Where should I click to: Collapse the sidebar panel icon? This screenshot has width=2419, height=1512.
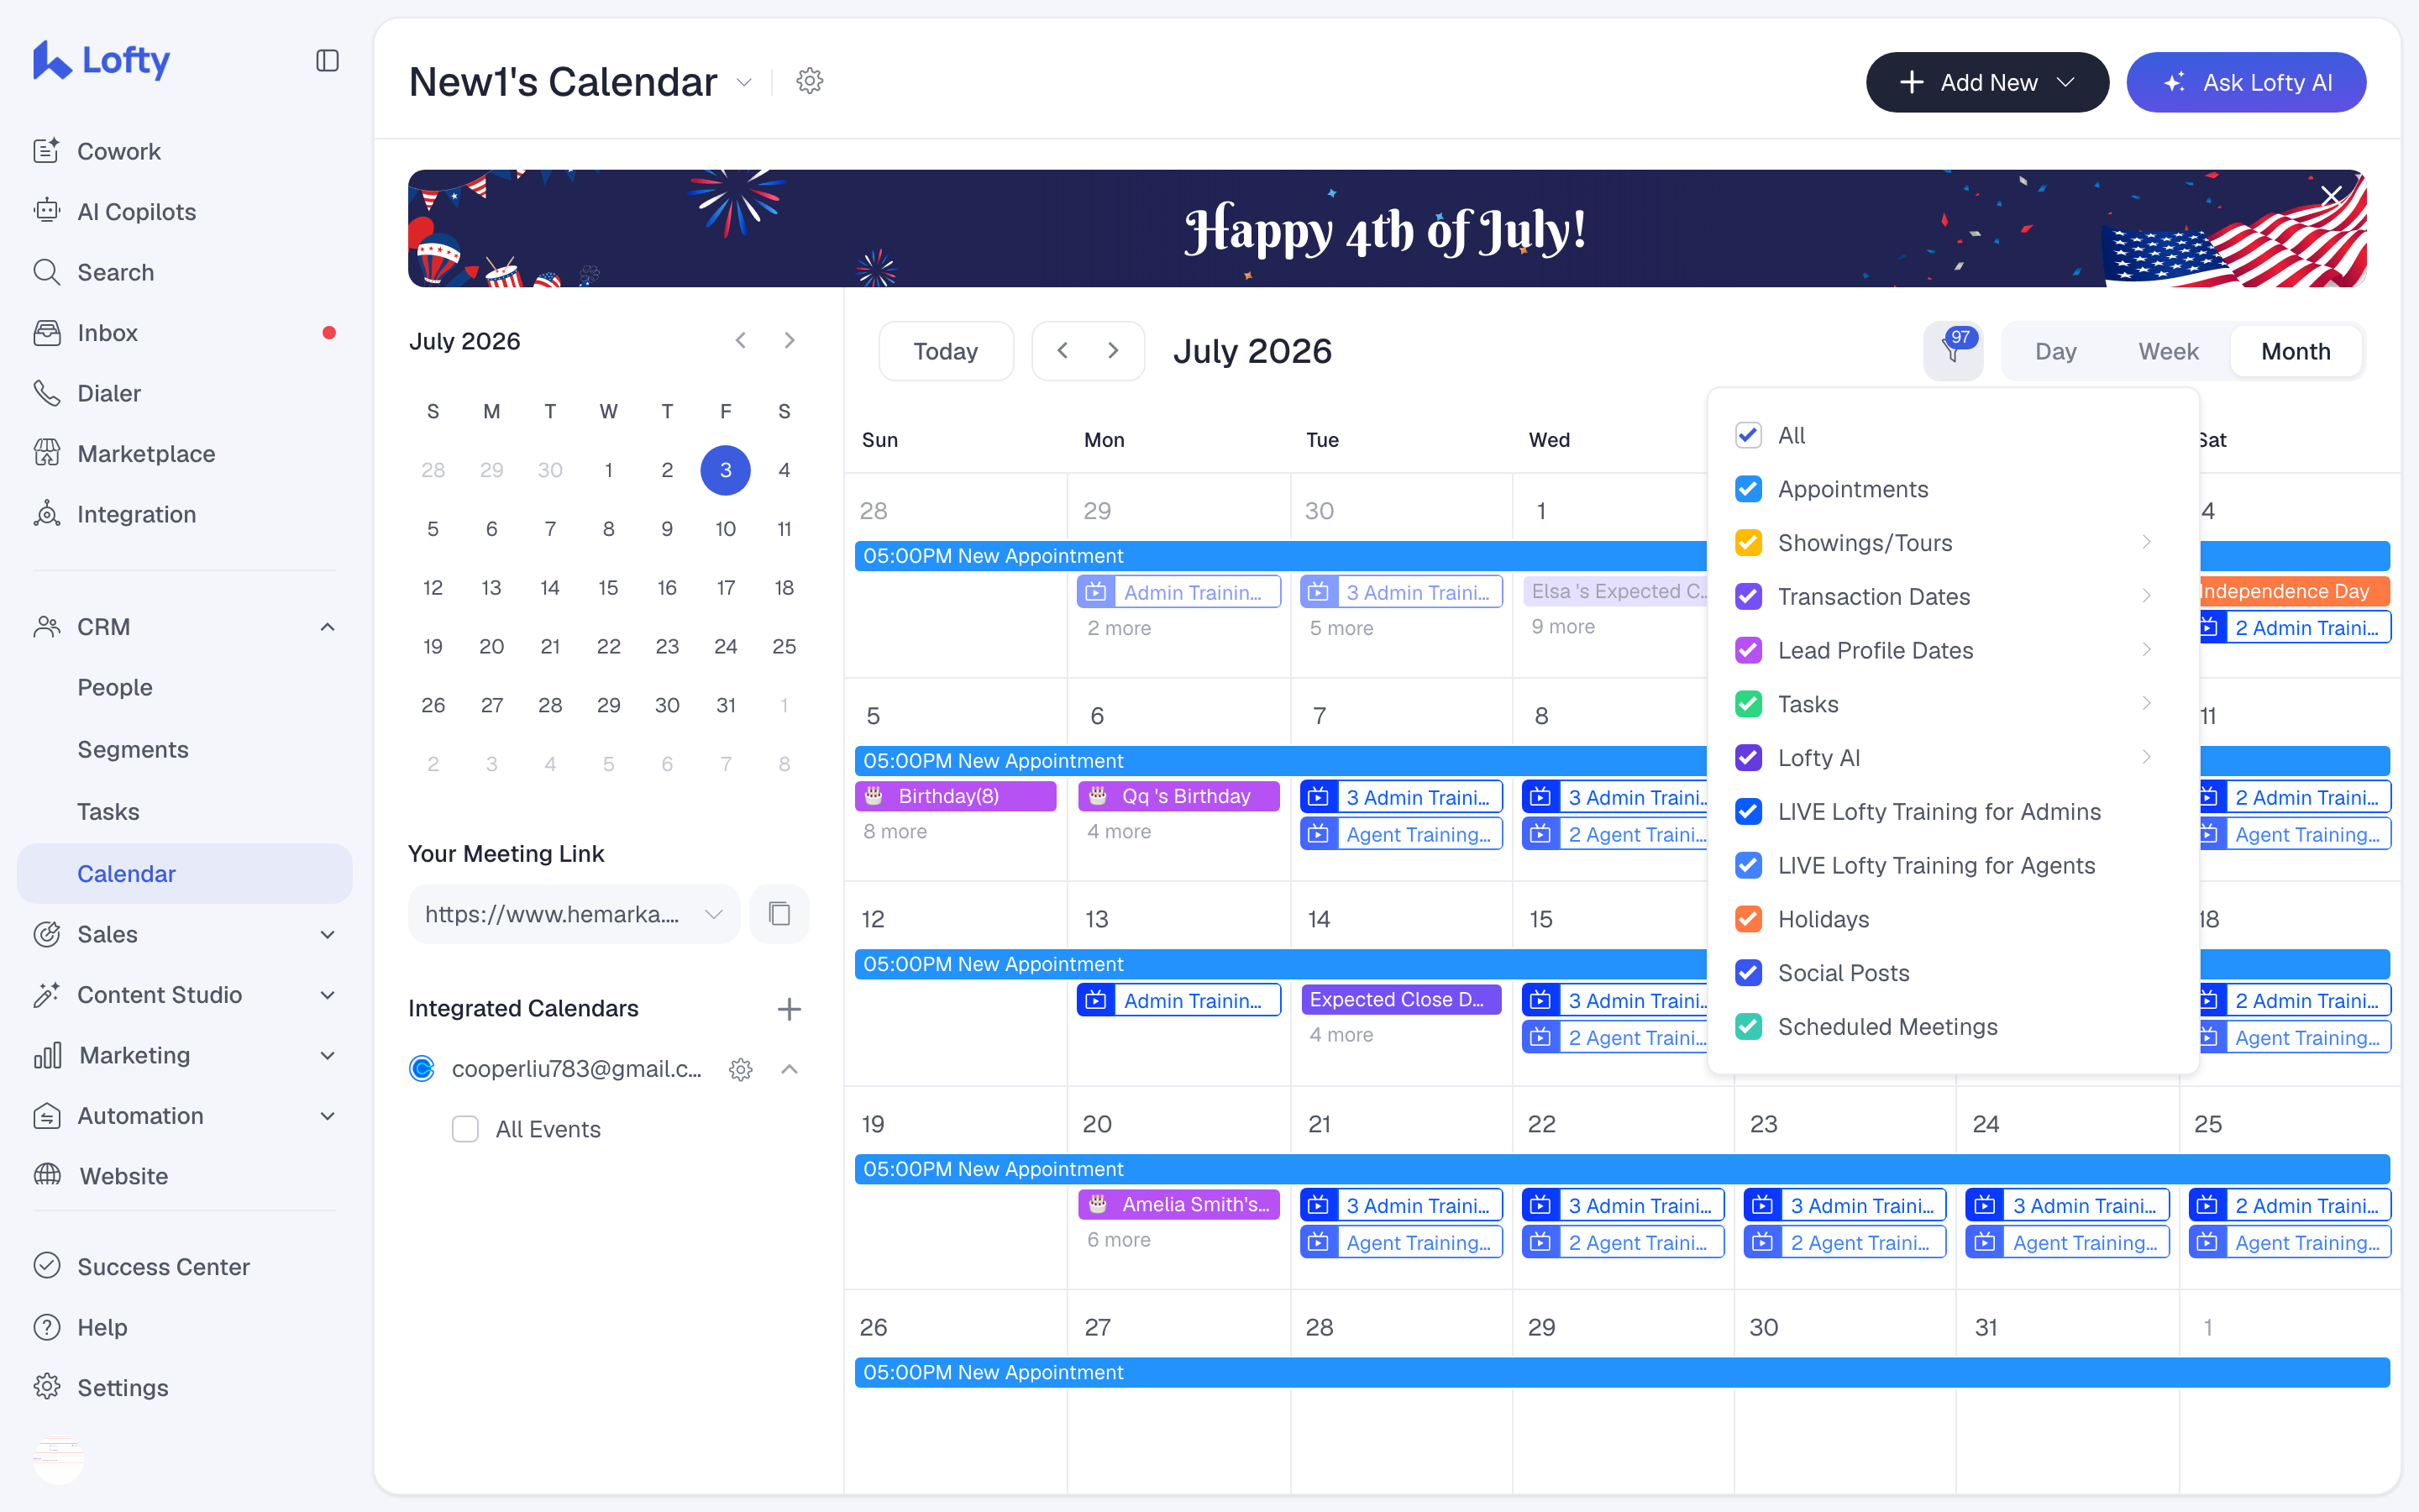coord(327,61)
